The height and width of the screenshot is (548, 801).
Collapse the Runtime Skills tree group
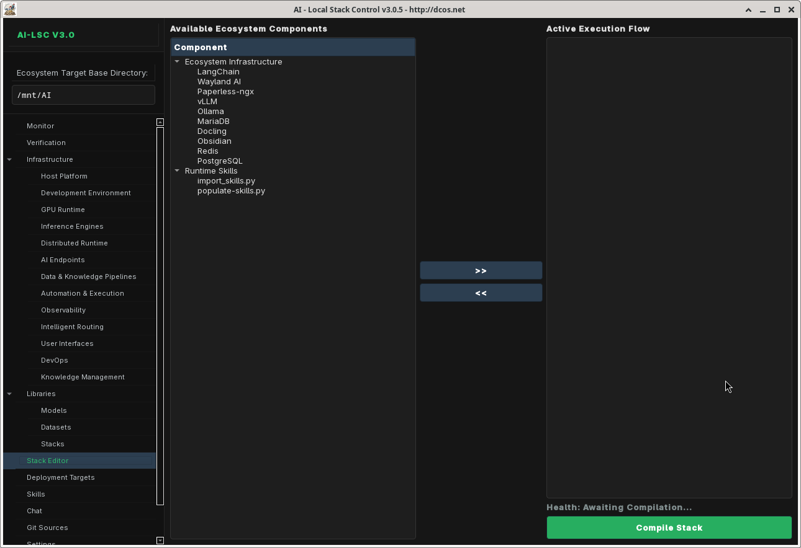[177, 170]
